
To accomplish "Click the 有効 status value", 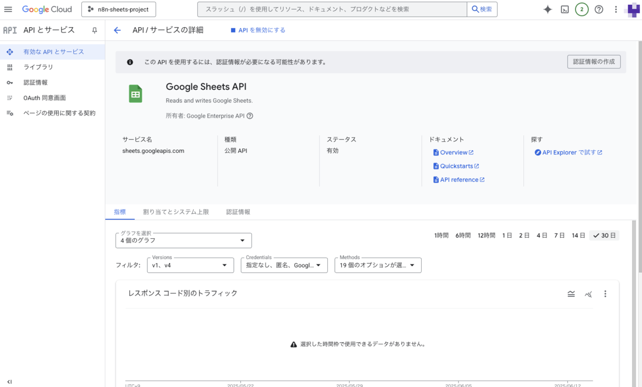I will [x=333, y=151].
